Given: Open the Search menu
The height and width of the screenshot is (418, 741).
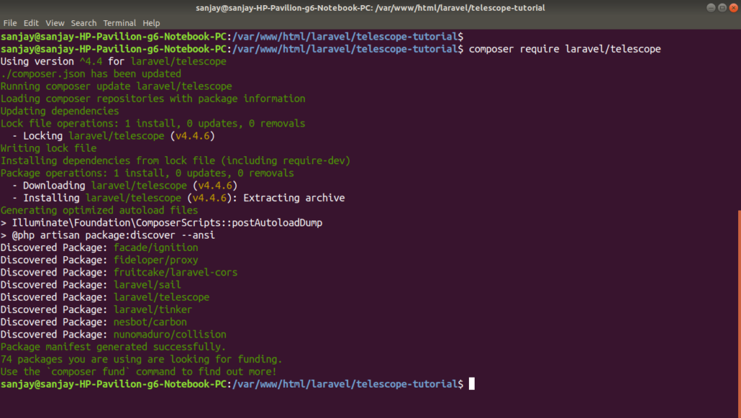Looking at the screenshot, I should 84,22.
